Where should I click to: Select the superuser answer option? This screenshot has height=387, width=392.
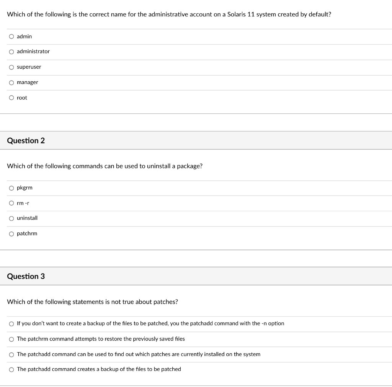click(12, 67)
